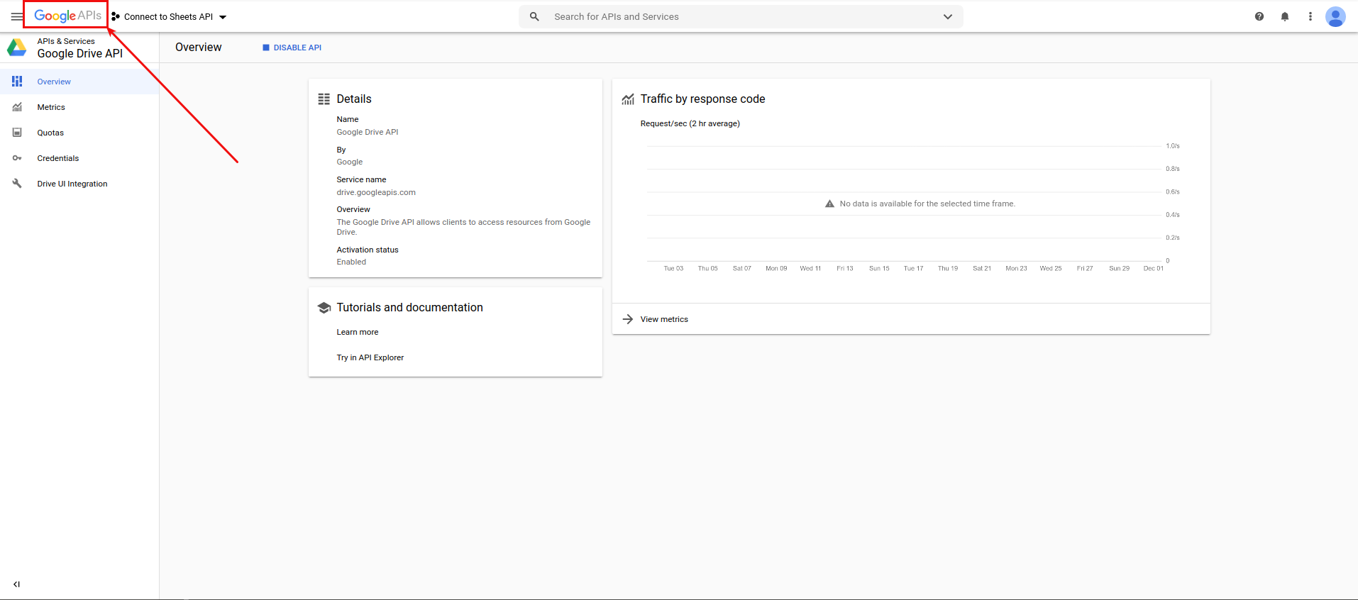Click the Google Drive API sidebar title

pos(80,53)
